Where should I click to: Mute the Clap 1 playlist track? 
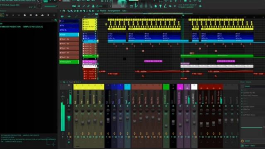point(96,22)
